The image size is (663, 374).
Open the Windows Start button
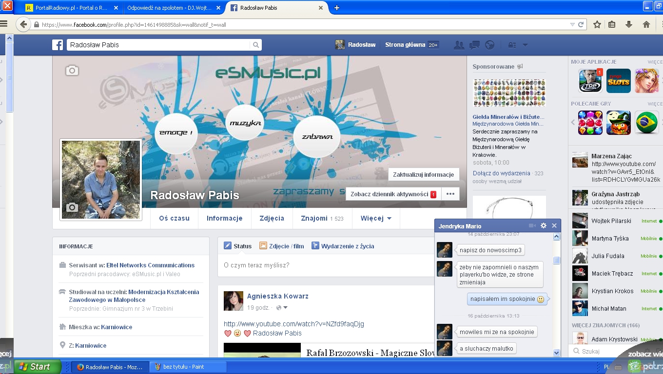[x=38, y=367]
